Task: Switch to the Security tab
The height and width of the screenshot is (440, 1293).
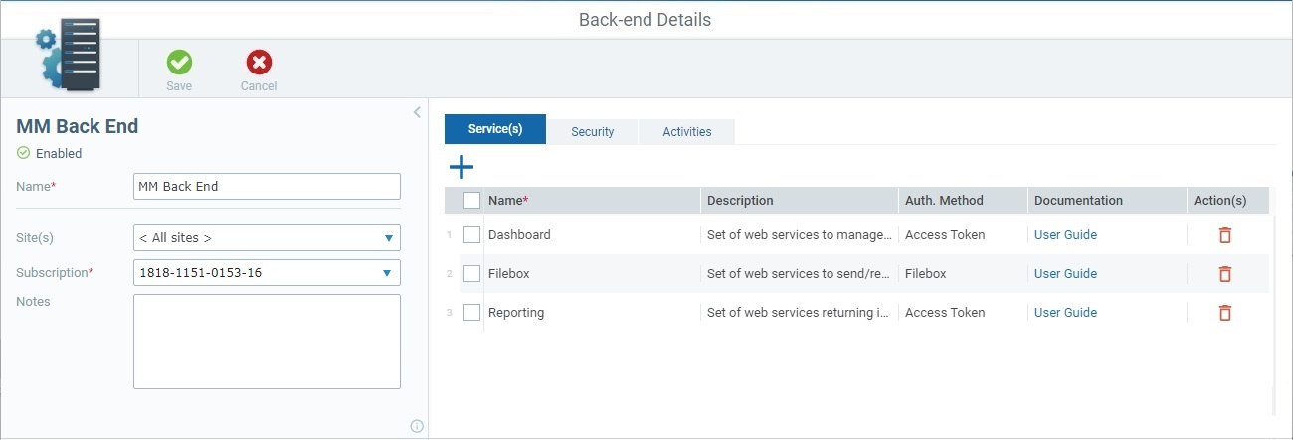Action: click(592, 131)
